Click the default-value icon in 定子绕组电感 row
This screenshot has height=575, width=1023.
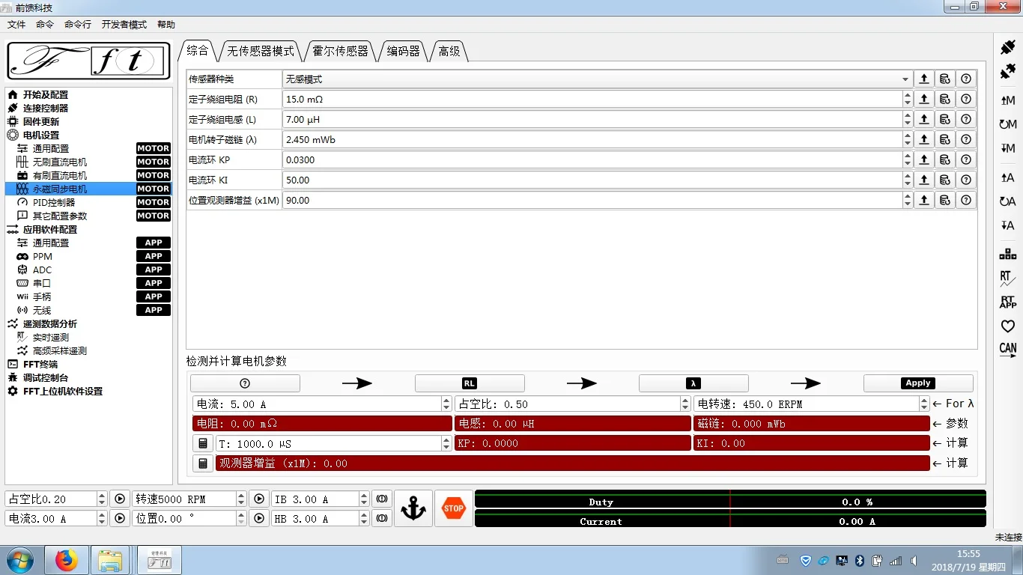point(945,119)
